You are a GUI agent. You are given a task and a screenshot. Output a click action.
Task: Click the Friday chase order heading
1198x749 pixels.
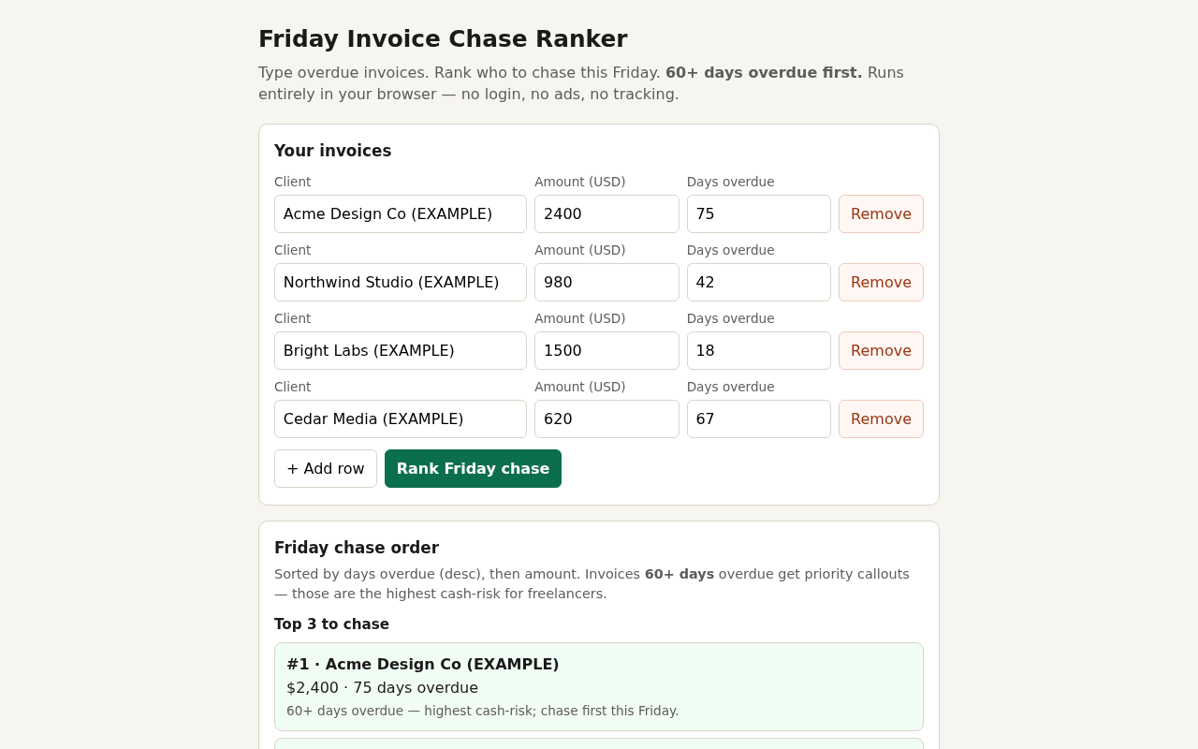coord(357,548)
